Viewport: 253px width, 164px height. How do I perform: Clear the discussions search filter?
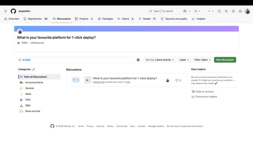138,60
